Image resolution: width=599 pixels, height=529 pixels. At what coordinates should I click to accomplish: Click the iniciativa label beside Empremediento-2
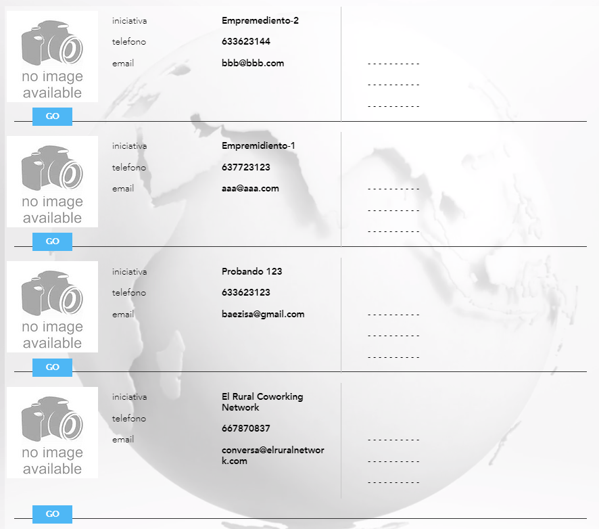(130, 21)
